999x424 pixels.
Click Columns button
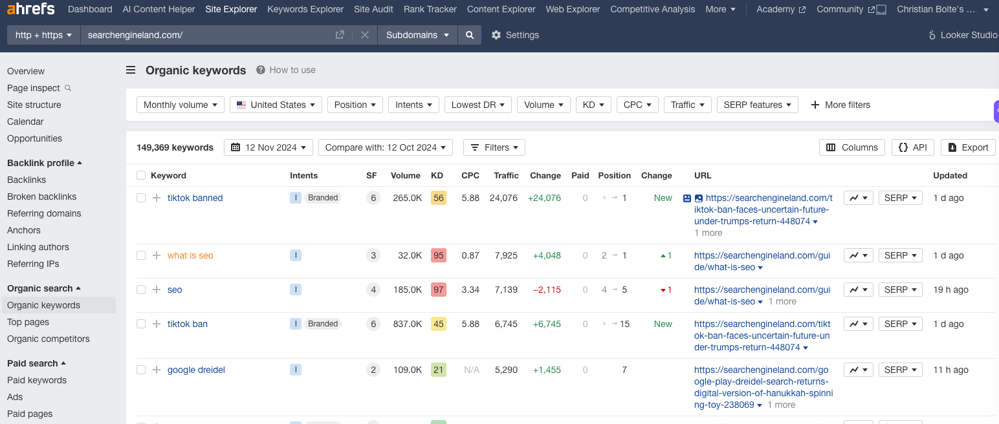852,147
